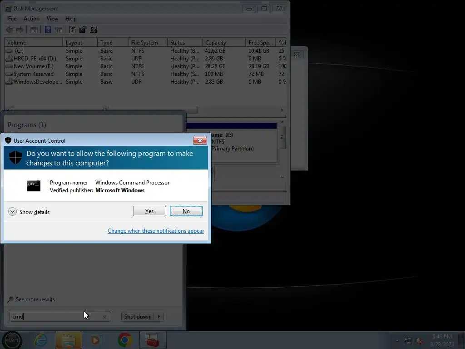The width and height of the screenshot is (465, 349).
Task: Sort by the File System column header
Action: 148,42
